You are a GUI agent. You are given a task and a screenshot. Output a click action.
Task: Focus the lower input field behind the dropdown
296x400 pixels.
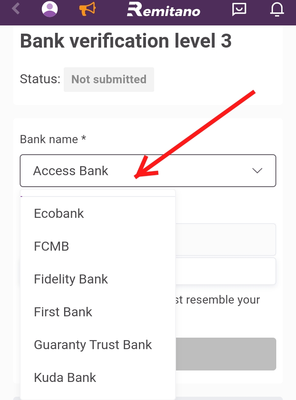(225, 271)
